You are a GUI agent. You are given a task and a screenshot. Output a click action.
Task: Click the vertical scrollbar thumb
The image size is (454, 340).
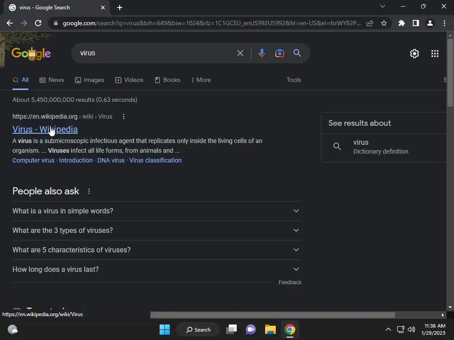[x=450, y=73]
